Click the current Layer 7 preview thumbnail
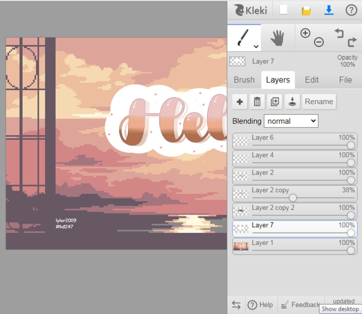This screenshot has height=314, width=362. click(x=237, y=61)
